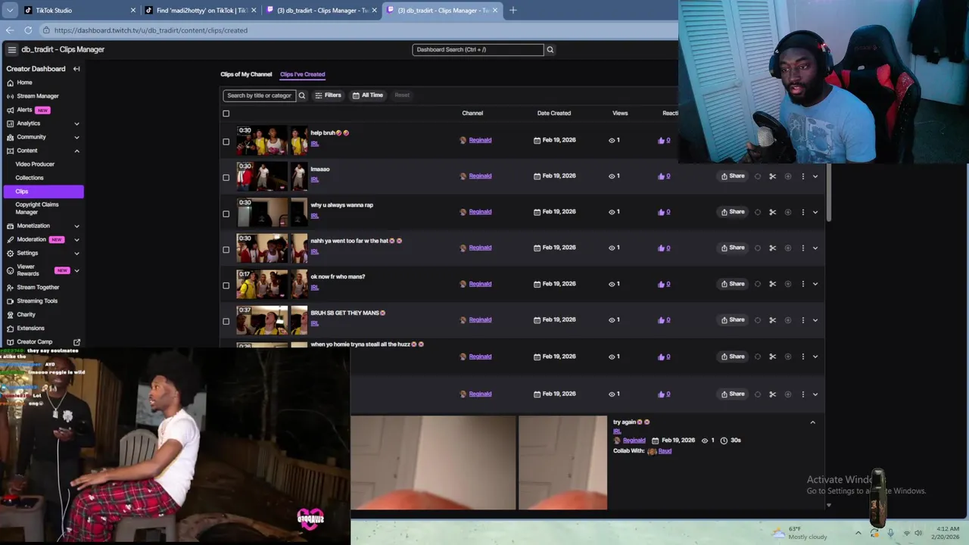Open weather widget in Windows taskbar

click(799, 533)
